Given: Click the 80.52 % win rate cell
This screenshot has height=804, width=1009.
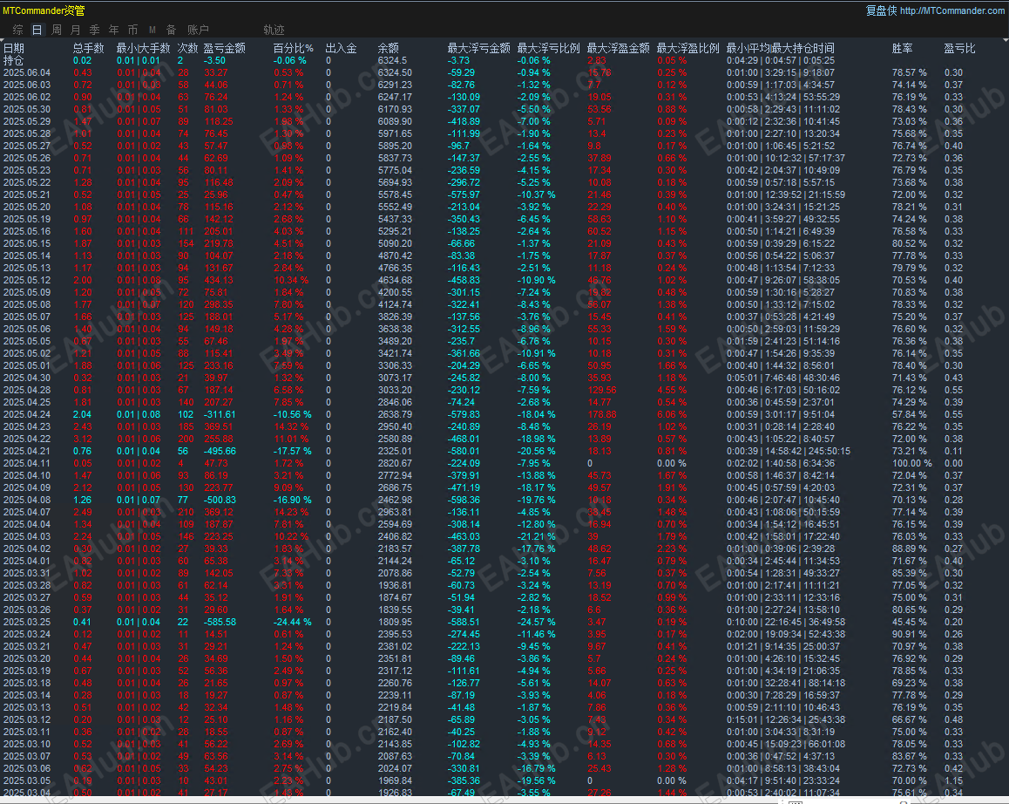Looking at the screenshot, I should pos(910,243).
